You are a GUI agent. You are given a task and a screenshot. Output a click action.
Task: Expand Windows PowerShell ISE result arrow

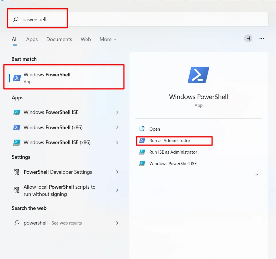[117, 112]
